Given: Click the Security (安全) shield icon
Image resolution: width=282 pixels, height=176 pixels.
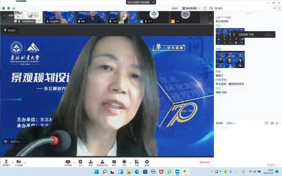Looking at the screenshot, I should (80, 162).
